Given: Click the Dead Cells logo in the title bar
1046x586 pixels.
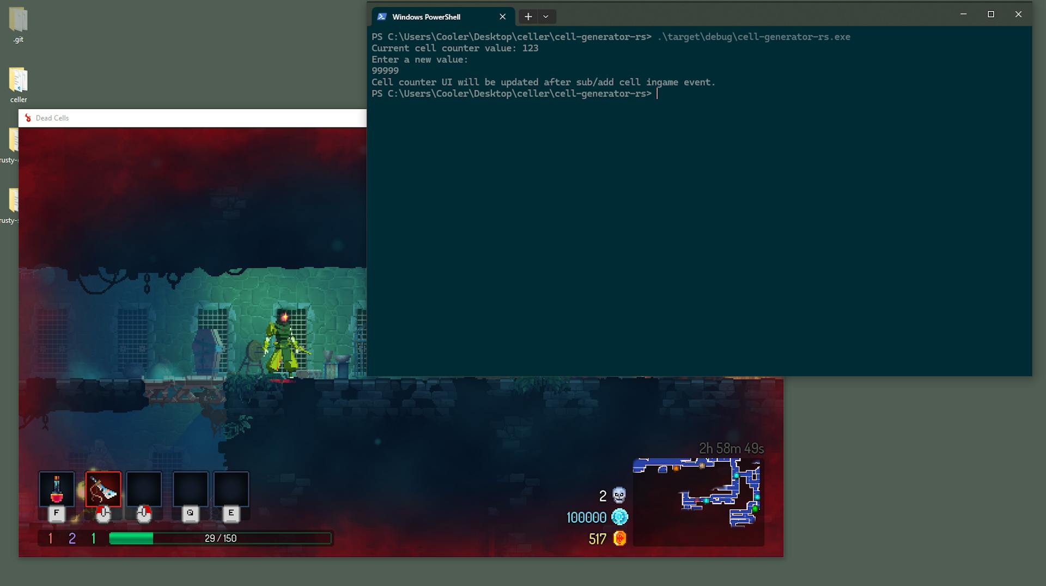Looking at the screenshot, I should click(27, 118).
